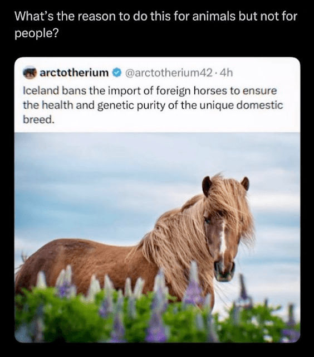
Task: Open the 4h post timestamp
Action: (227, 73)
